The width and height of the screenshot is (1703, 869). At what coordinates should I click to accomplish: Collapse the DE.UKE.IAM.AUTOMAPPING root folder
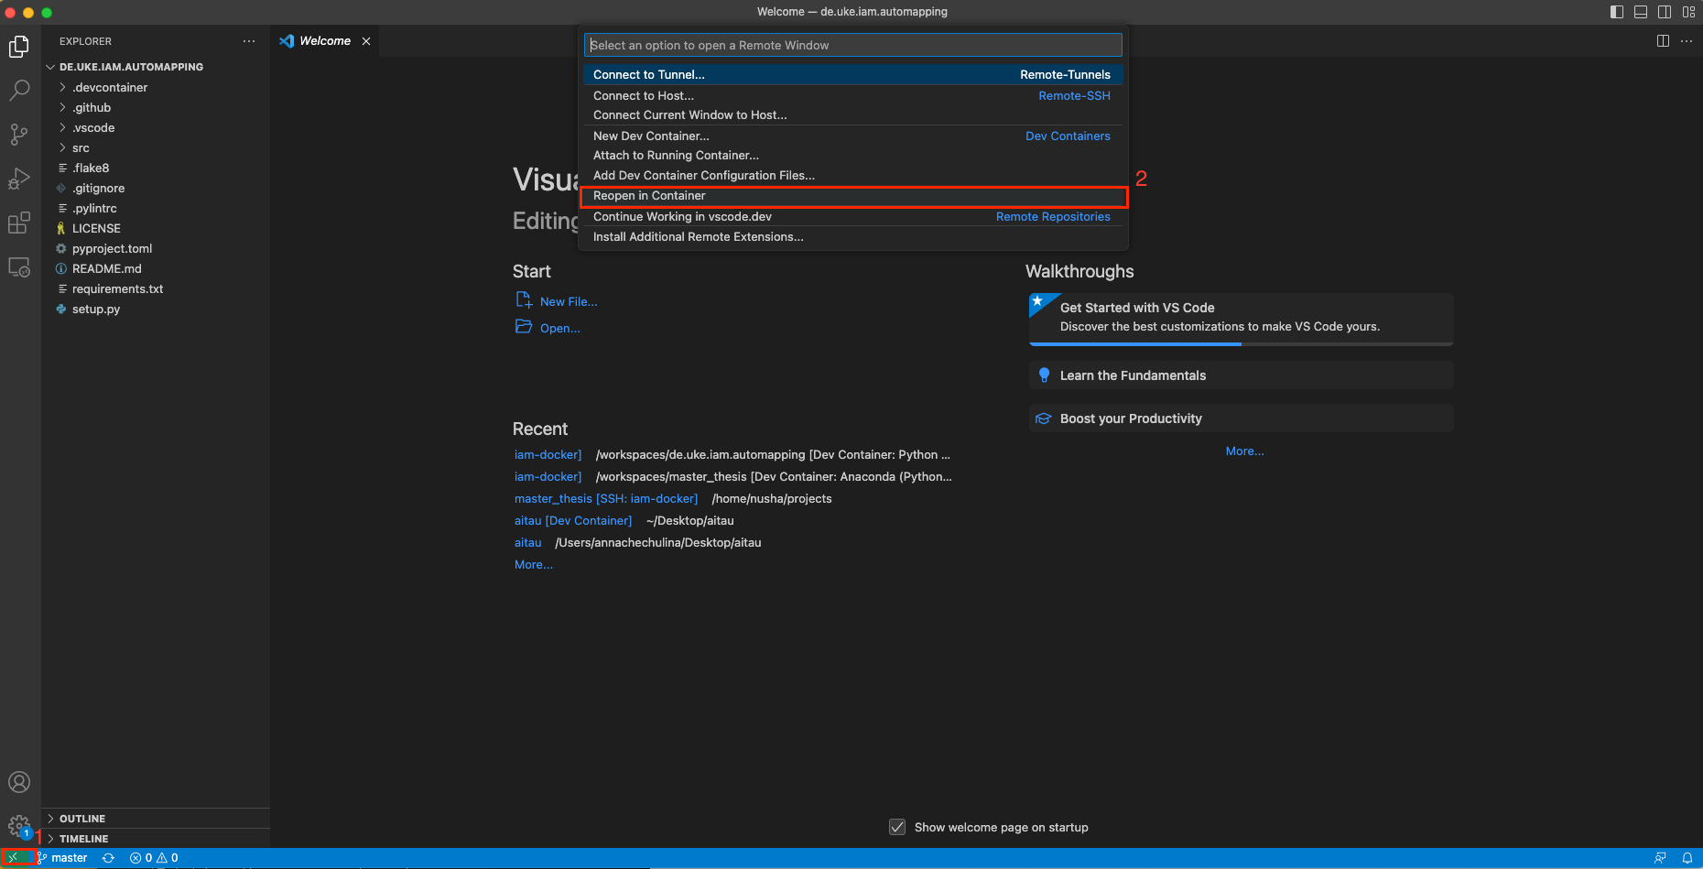tap(131, 67)
